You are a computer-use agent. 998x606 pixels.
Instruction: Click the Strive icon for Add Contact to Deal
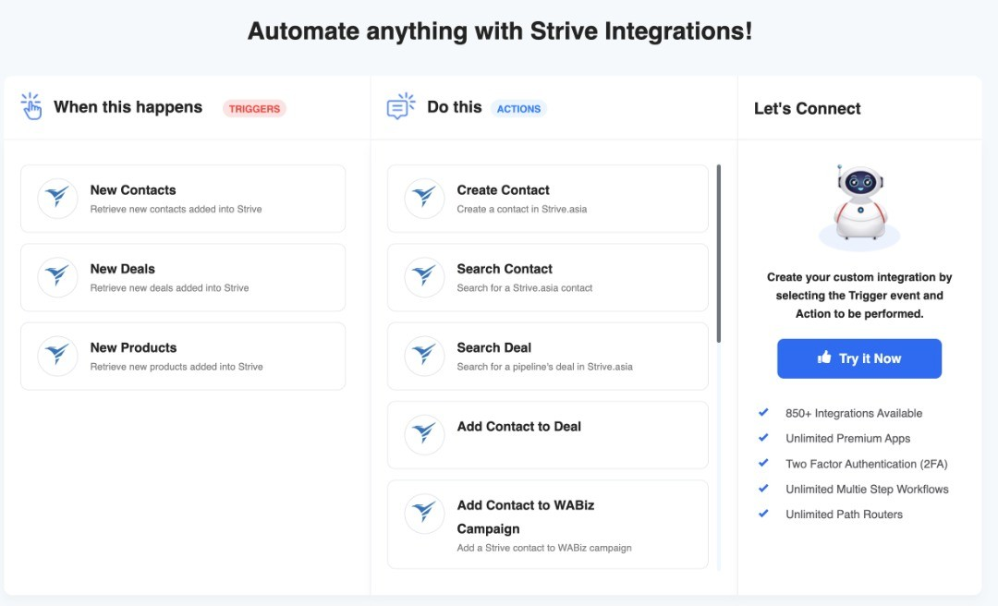[x=423, y=434]
